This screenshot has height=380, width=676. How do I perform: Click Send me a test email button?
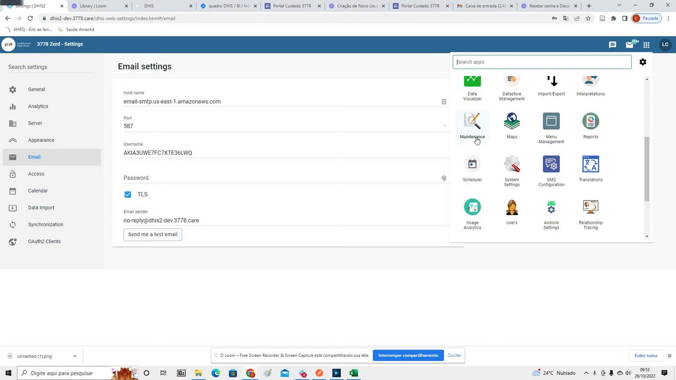153,234
